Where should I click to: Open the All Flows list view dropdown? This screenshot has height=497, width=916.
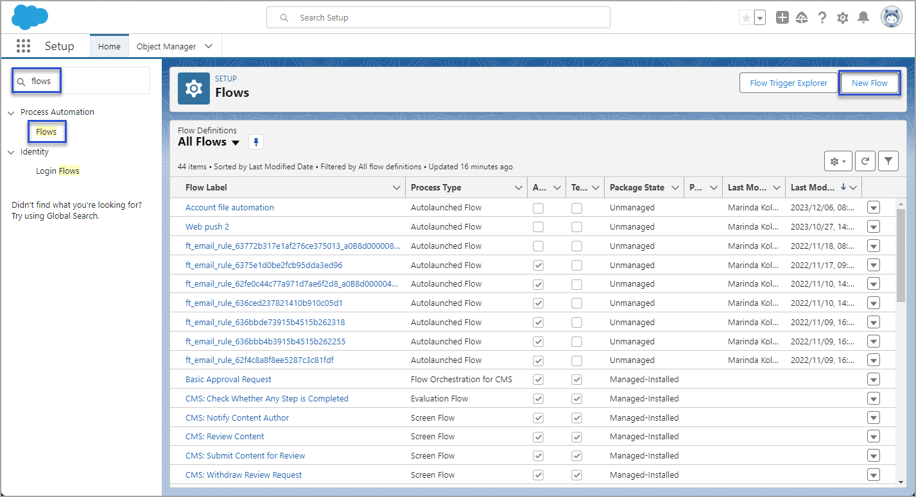(x=236, y=142)
